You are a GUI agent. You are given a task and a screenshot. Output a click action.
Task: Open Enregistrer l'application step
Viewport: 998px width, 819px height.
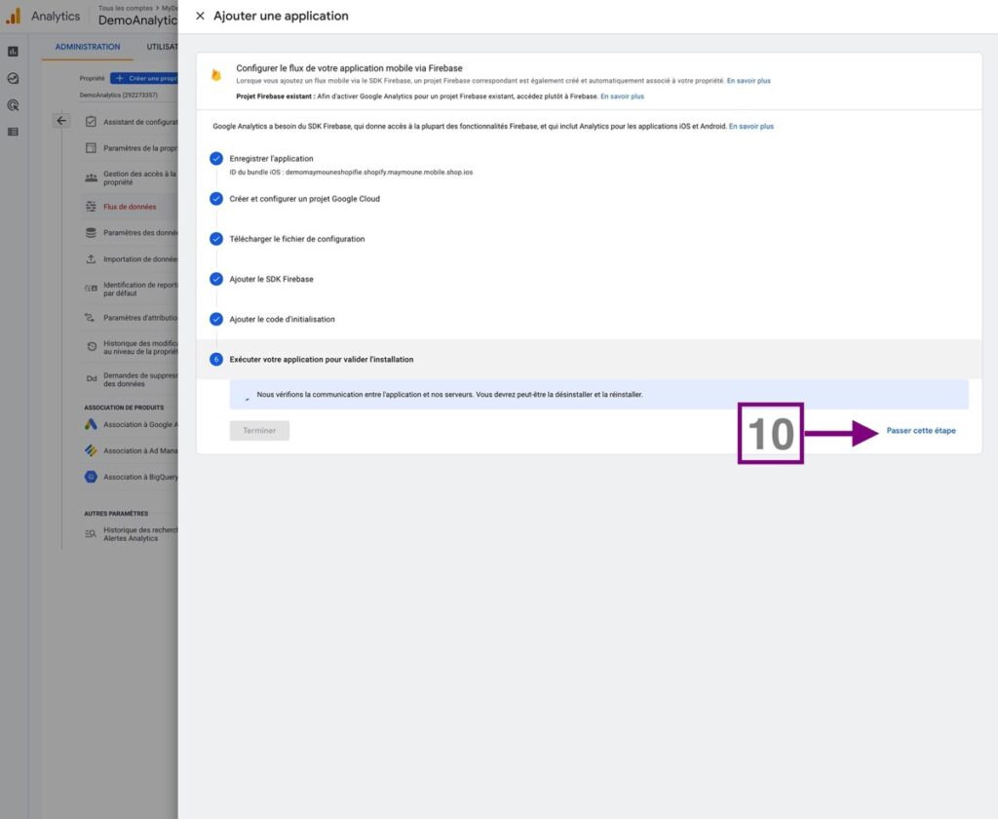coord(271,159)
